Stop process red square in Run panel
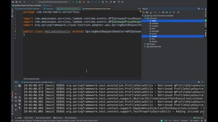This screenshot has width=218, height=122. point(16,94)
